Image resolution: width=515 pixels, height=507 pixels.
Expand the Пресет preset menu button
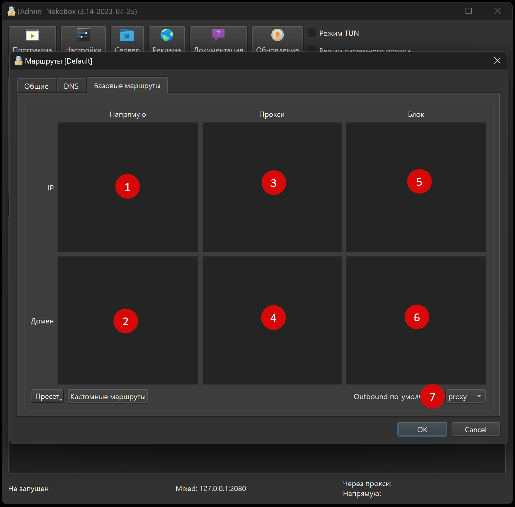click(47, 396)
